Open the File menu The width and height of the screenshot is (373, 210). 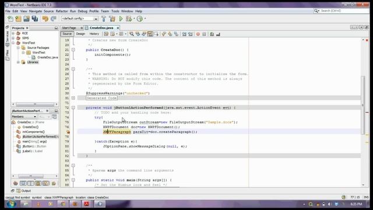pyautogui.click(x=8, y=11)
